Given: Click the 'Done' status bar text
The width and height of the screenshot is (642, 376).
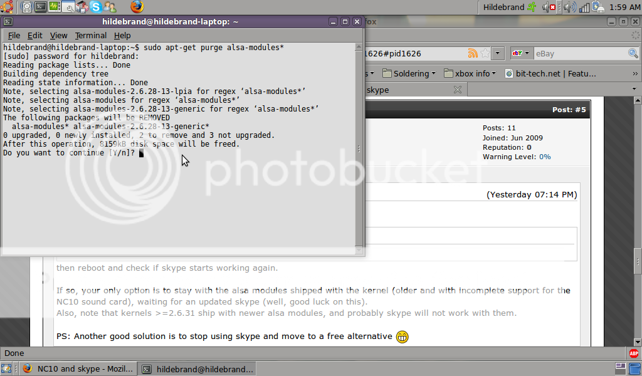Looking at the screenshot, I should point(14,353).
